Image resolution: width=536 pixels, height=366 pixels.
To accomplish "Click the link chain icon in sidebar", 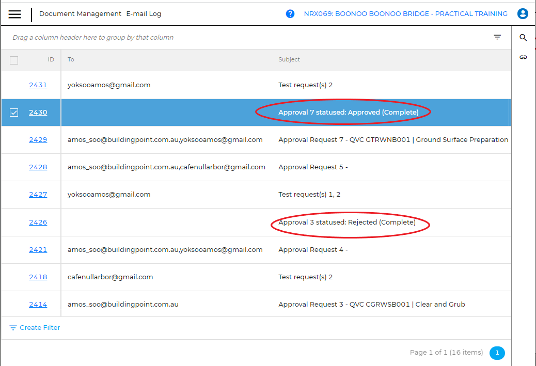I will pos(523,57).
